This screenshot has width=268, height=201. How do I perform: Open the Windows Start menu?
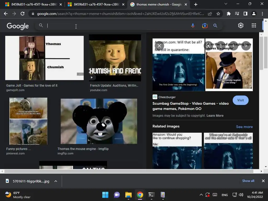(105, 195)
